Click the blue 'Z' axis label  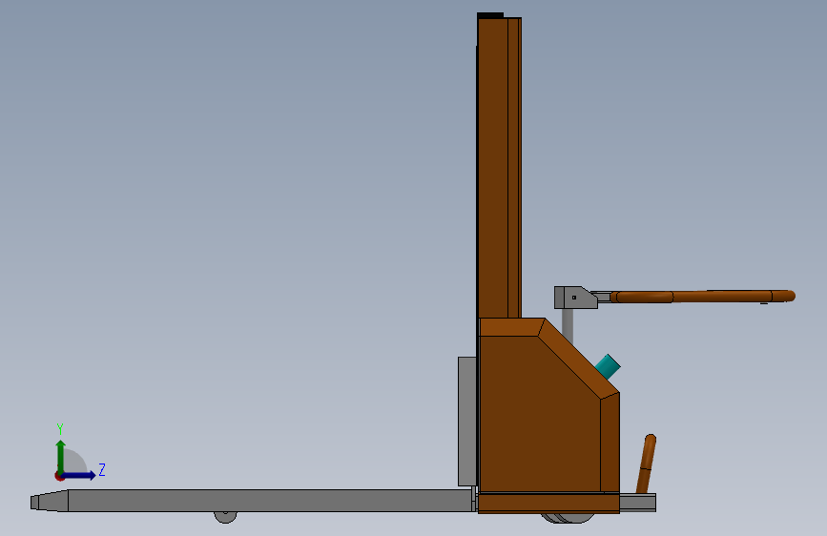pyautogui.click(x=102, y=469)
